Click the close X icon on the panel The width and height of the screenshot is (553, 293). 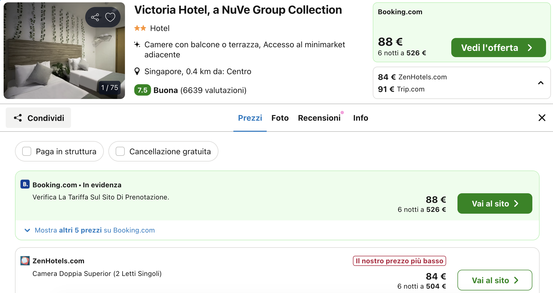click(x=542, y=118)
